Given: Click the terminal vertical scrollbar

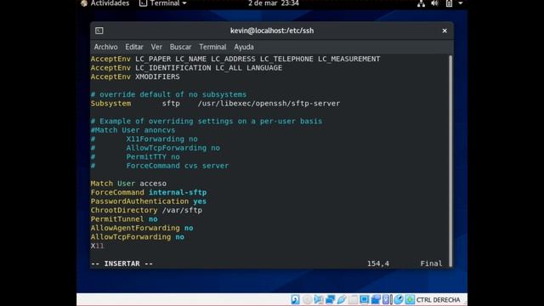Looking at the screenshot, I should pos(450,161).
